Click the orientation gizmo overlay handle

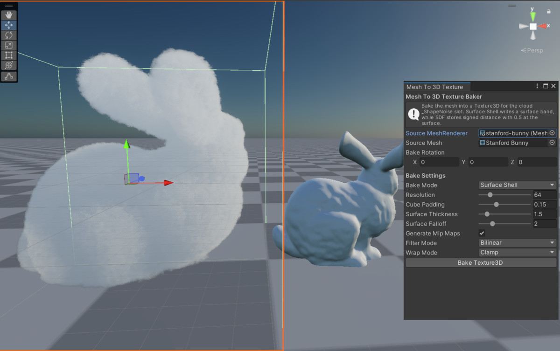512,6
